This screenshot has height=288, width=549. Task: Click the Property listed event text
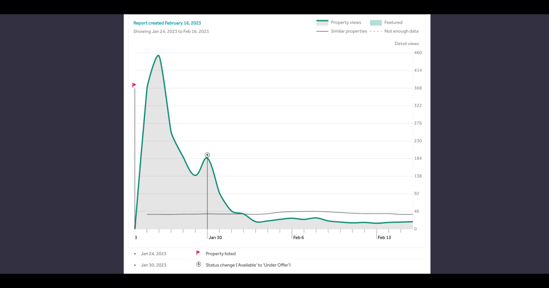click(221, 254)
